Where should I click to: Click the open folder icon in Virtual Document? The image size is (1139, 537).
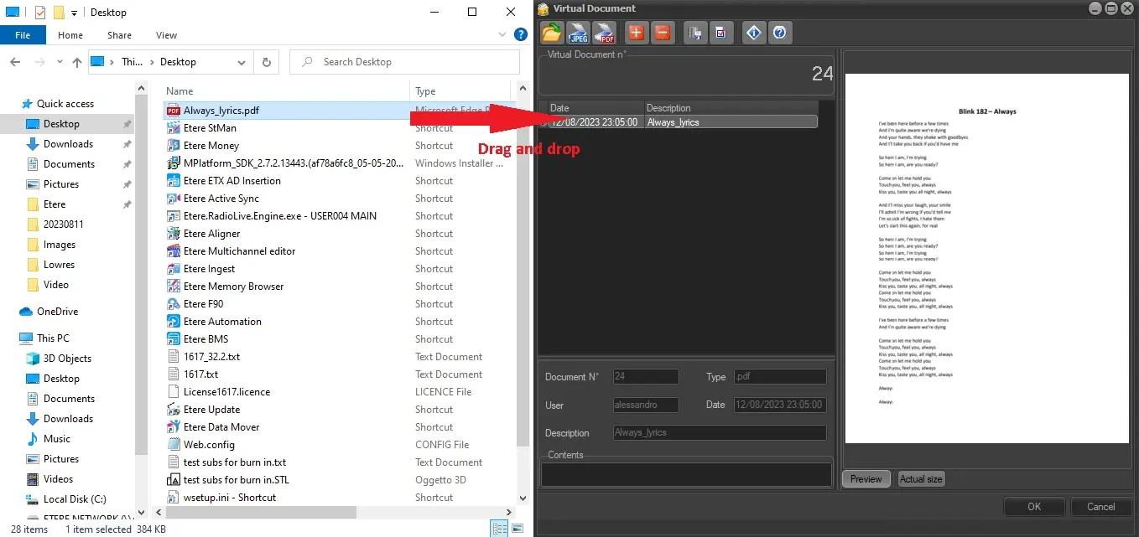point(551,33)
